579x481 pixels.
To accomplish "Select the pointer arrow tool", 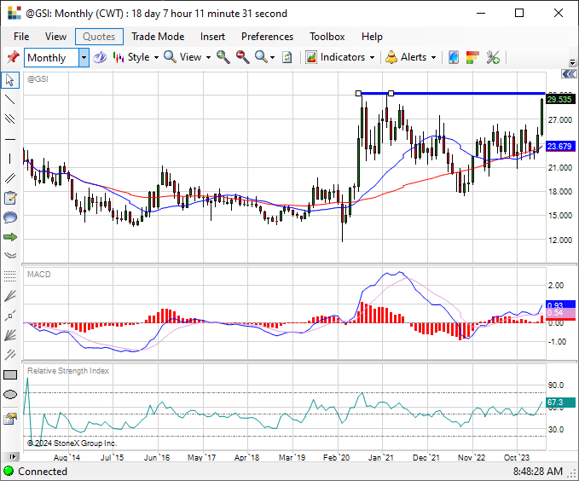I will pos(10,80).
